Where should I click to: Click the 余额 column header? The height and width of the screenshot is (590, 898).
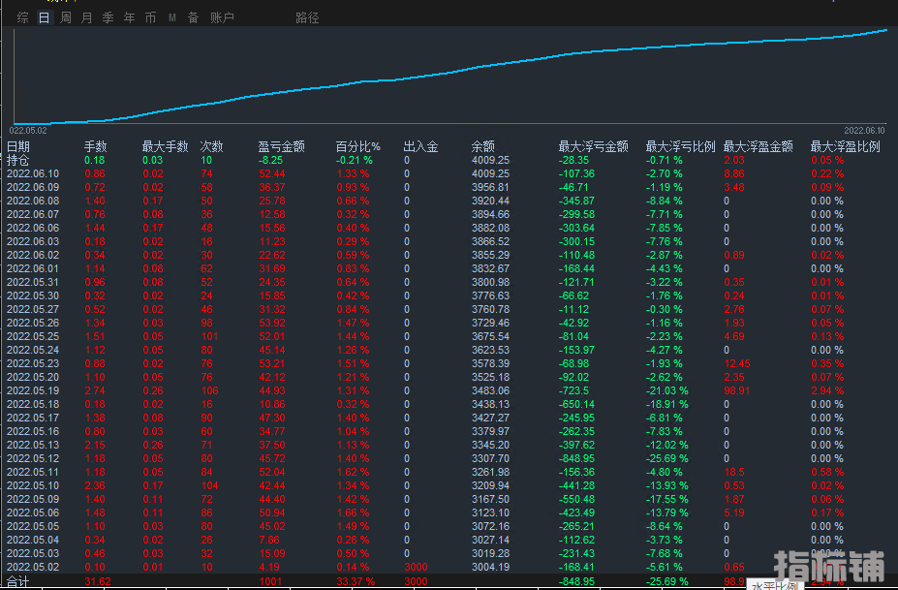click(482, 146)
